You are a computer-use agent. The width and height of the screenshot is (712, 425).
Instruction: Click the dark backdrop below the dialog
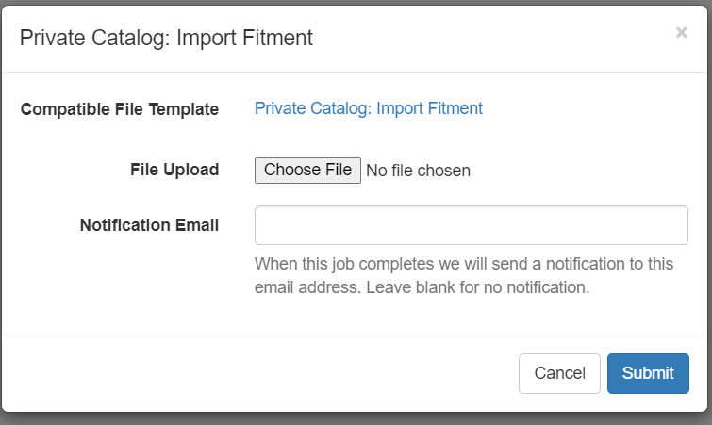click(356, 419)
